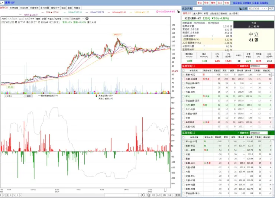Click the 20MA legend color line

coord(87,12)
